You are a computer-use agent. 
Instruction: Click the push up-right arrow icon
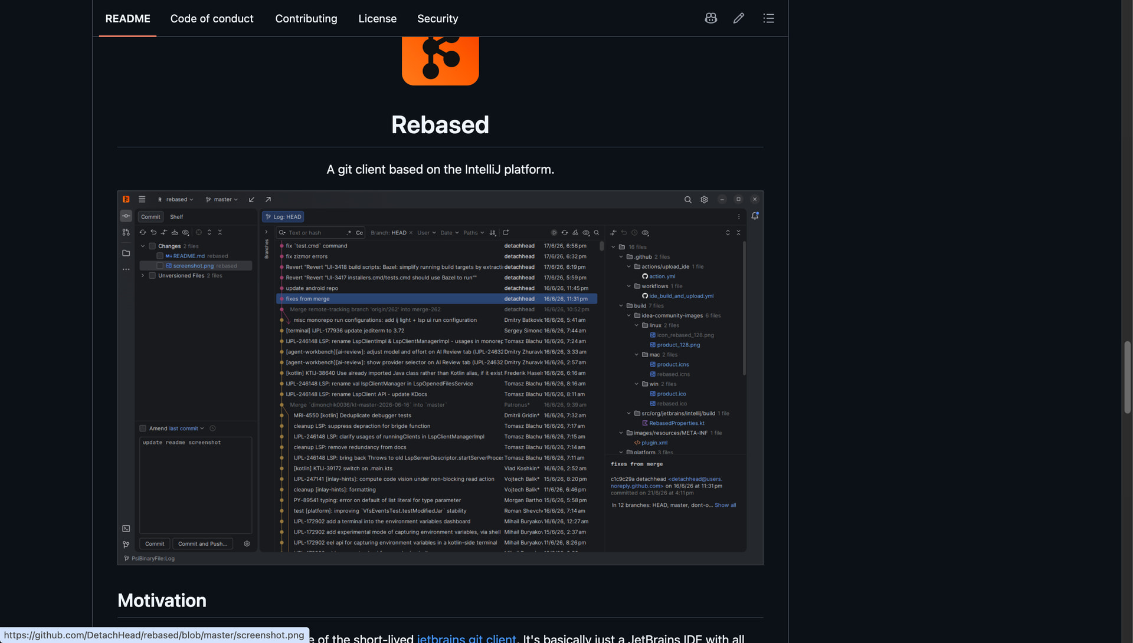tap(268, 200)
